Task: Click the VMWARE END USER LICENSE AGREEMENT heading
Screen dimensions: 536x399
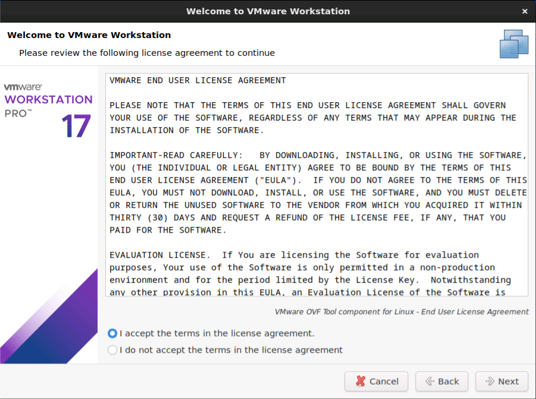Action: pos(198,80)
